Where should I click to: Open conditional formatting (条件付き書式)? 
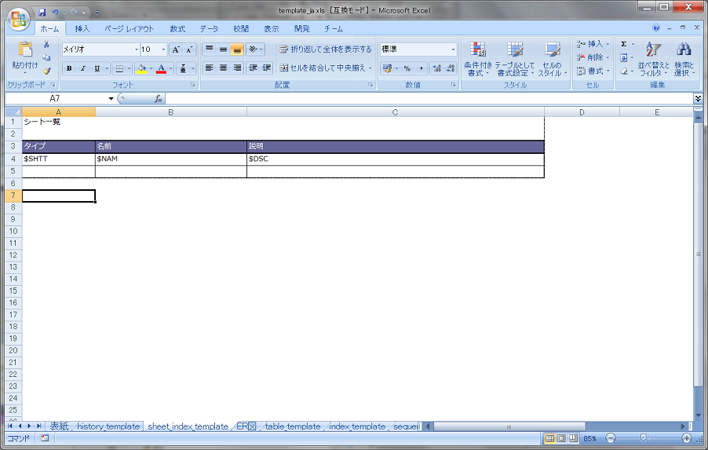[478, 59]
